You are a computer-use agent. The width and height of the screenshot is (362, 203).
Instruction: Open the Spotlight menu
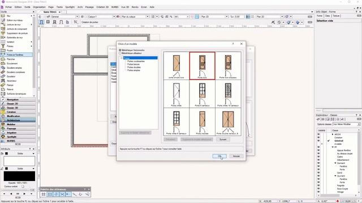[70, 7]
